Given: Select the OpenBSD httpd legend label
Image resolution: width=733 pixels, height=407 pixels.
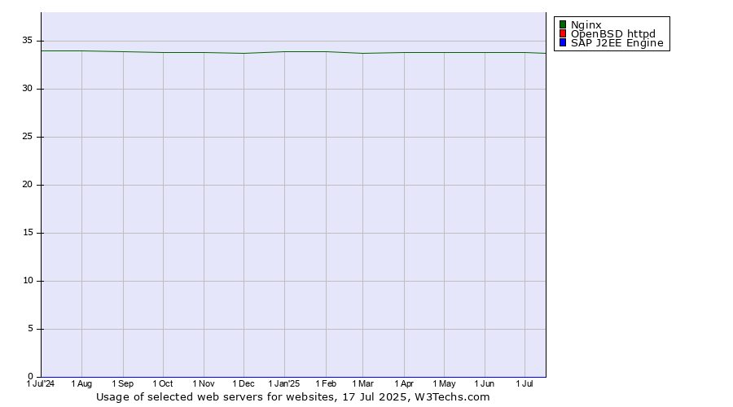Looking at the screenshot, I should (612, 33).
